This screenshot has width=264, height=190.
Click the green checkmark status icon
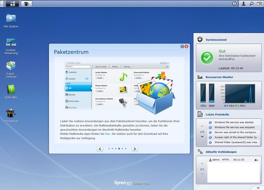[207, 58]
